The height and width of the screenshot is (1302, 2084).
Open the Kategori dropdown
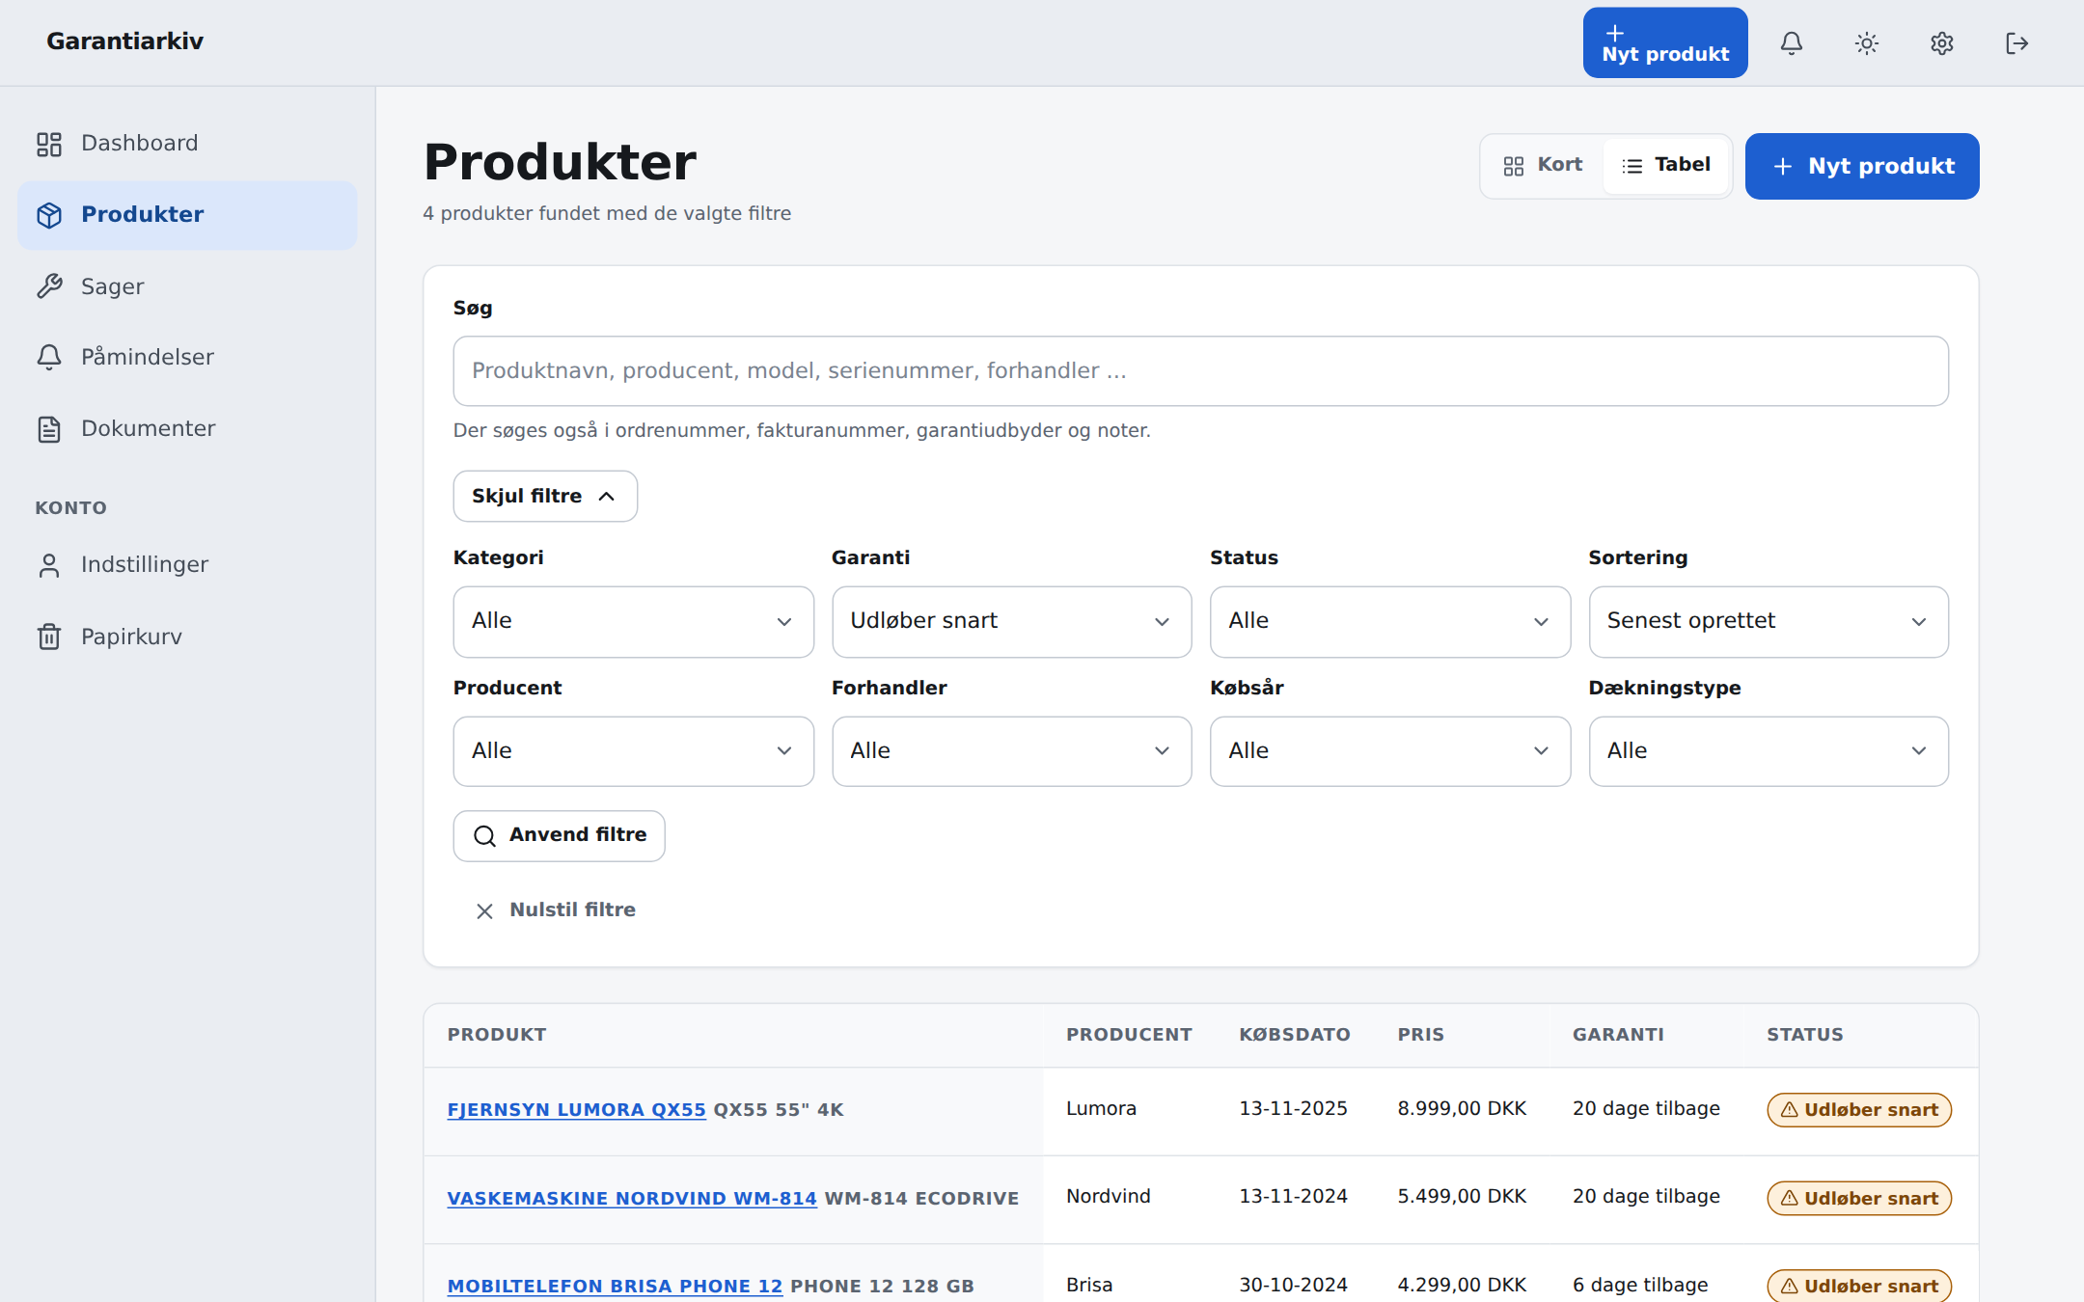[x=634, y=622]
